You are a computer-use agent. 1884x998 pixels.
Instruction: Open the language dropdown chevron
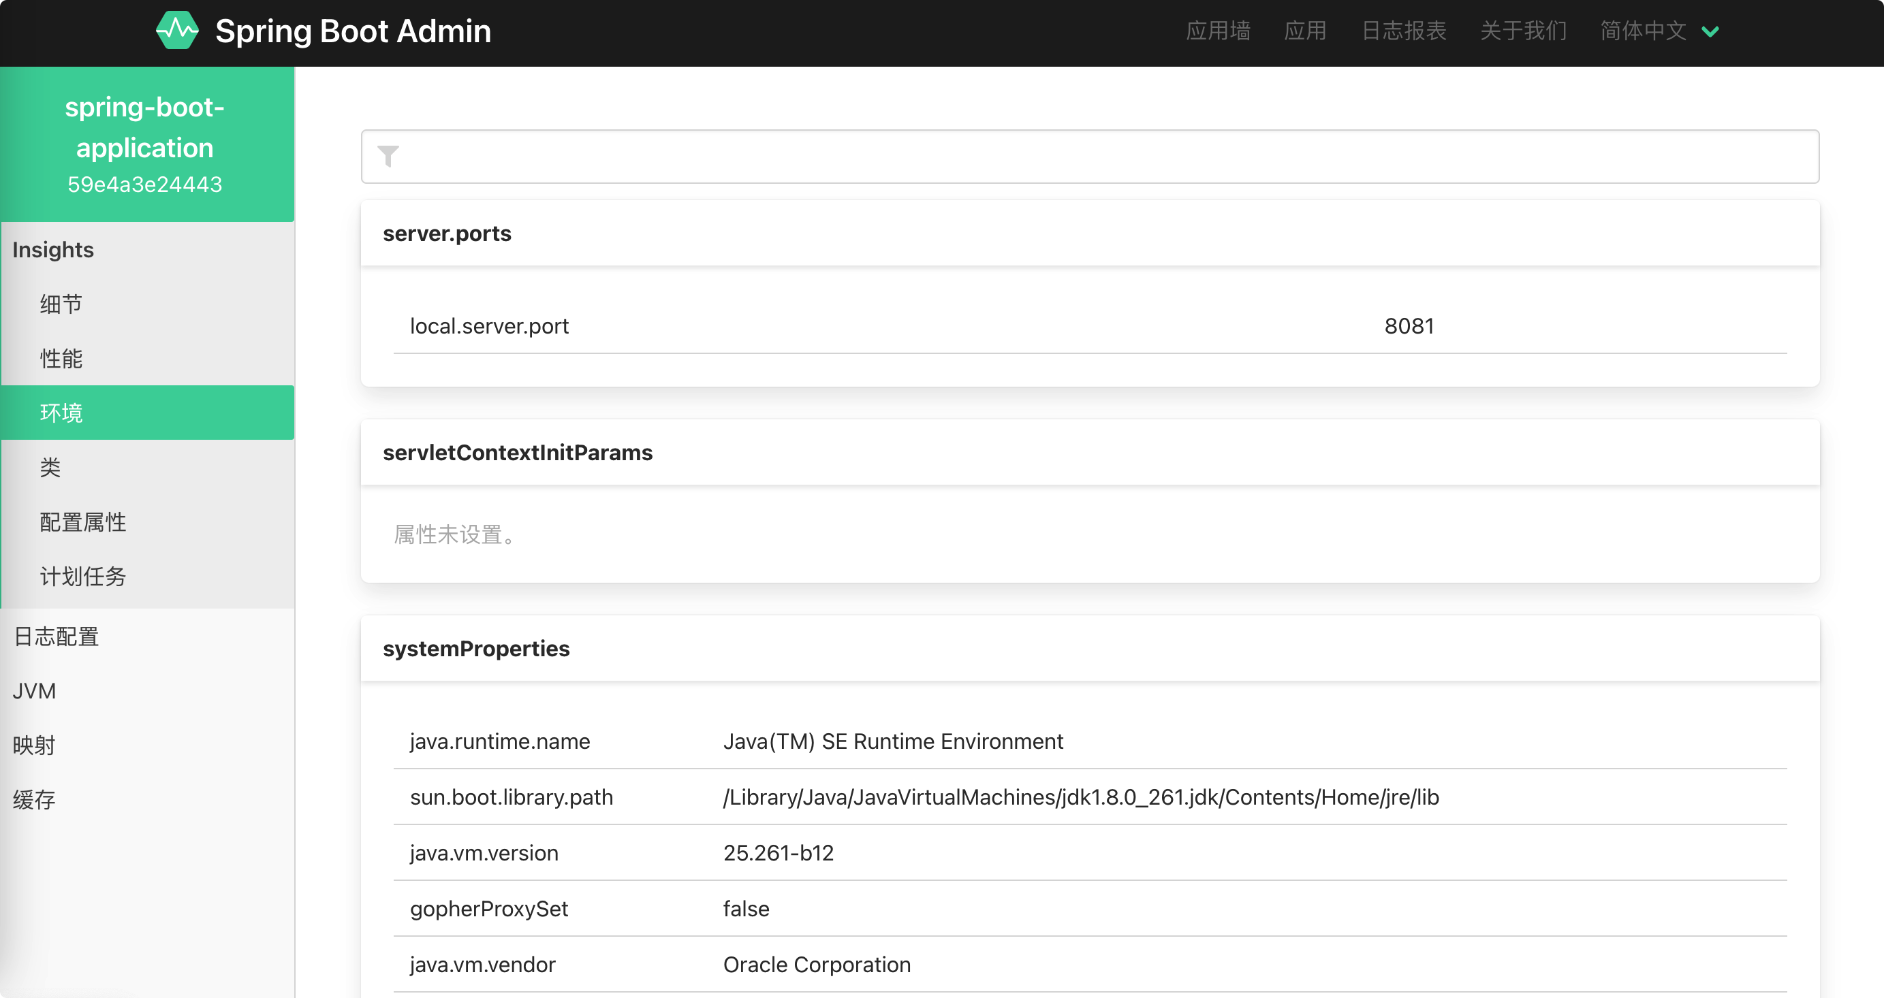point(1710,31)
